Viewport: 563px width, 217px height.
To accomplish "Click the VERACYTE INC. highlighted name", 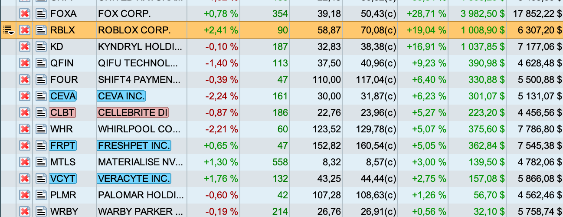I will [x=134, y=179].
